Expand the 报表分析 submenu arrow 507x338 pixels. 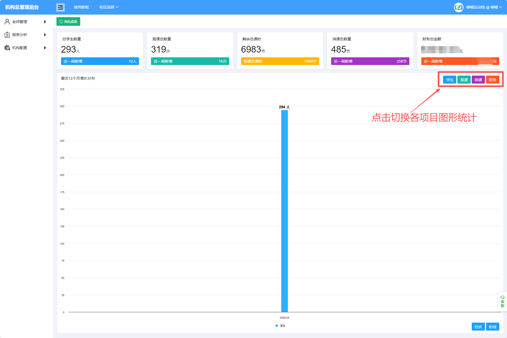point(45,35)
